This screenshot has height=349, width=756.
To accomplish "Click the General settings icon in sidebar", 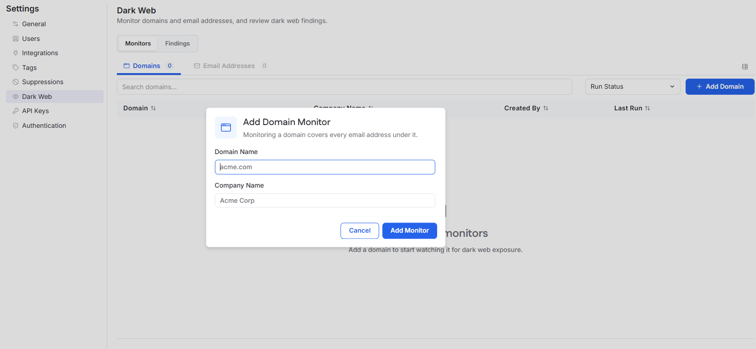I will pyautogui.click(x=16, y=24).
